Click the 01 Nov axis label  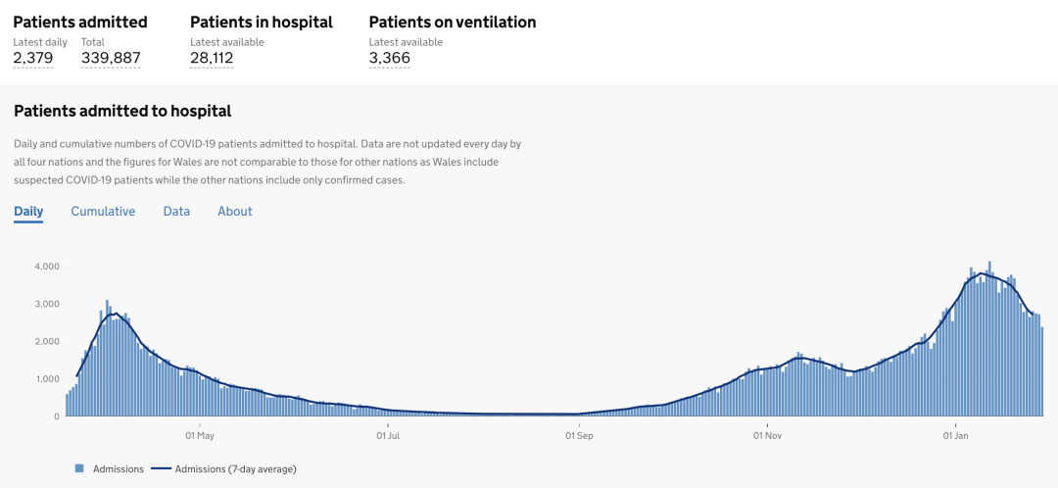[767, 435]
